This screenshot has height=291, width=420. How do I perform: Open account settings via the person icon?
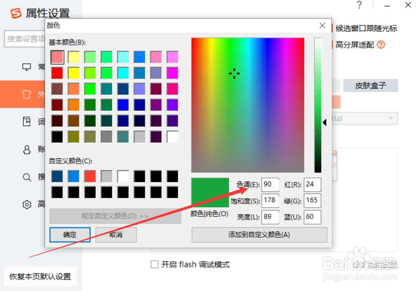26,149
